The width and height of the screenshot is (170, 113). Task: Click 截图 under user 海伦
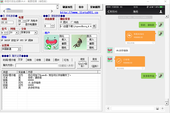pos(64,44)
